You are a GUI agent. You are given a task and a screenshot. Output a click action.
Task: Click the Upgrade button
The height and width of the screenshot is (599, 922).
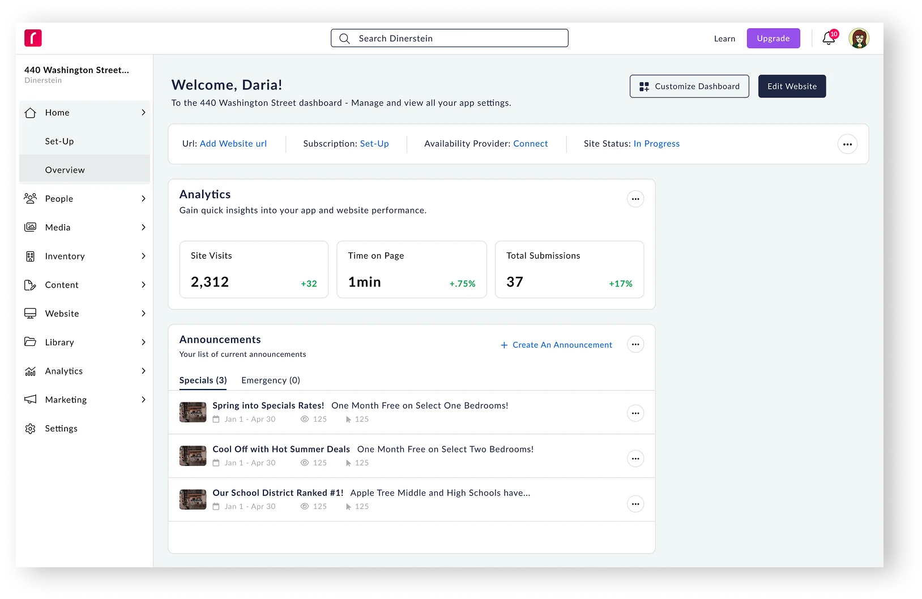773,38
